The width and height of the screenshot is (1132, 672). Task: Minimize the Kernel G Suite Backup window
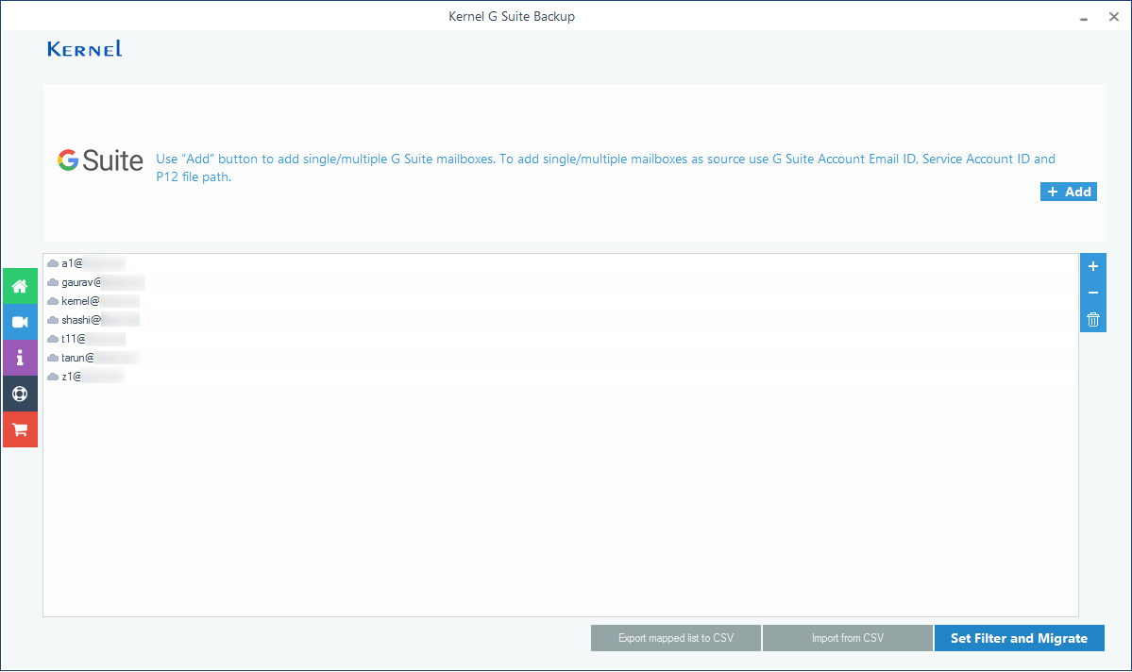pos(1084,17)
